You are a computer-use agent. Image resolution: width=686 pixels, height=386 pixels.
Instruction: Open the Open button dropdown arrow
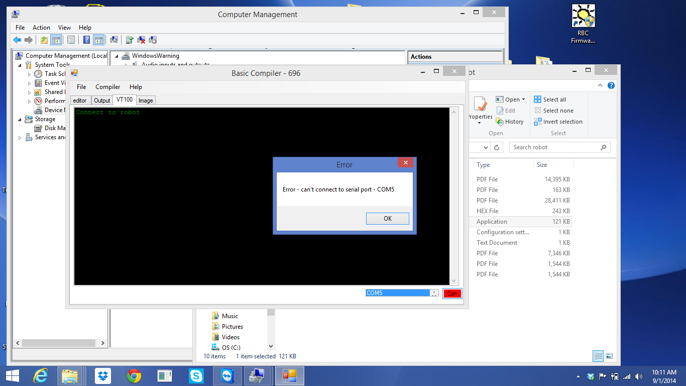tap(523, 100)
